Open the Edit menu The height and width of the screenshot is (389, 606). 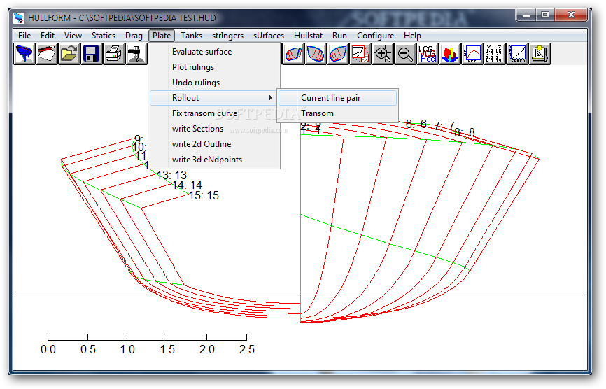coord(48,36)
